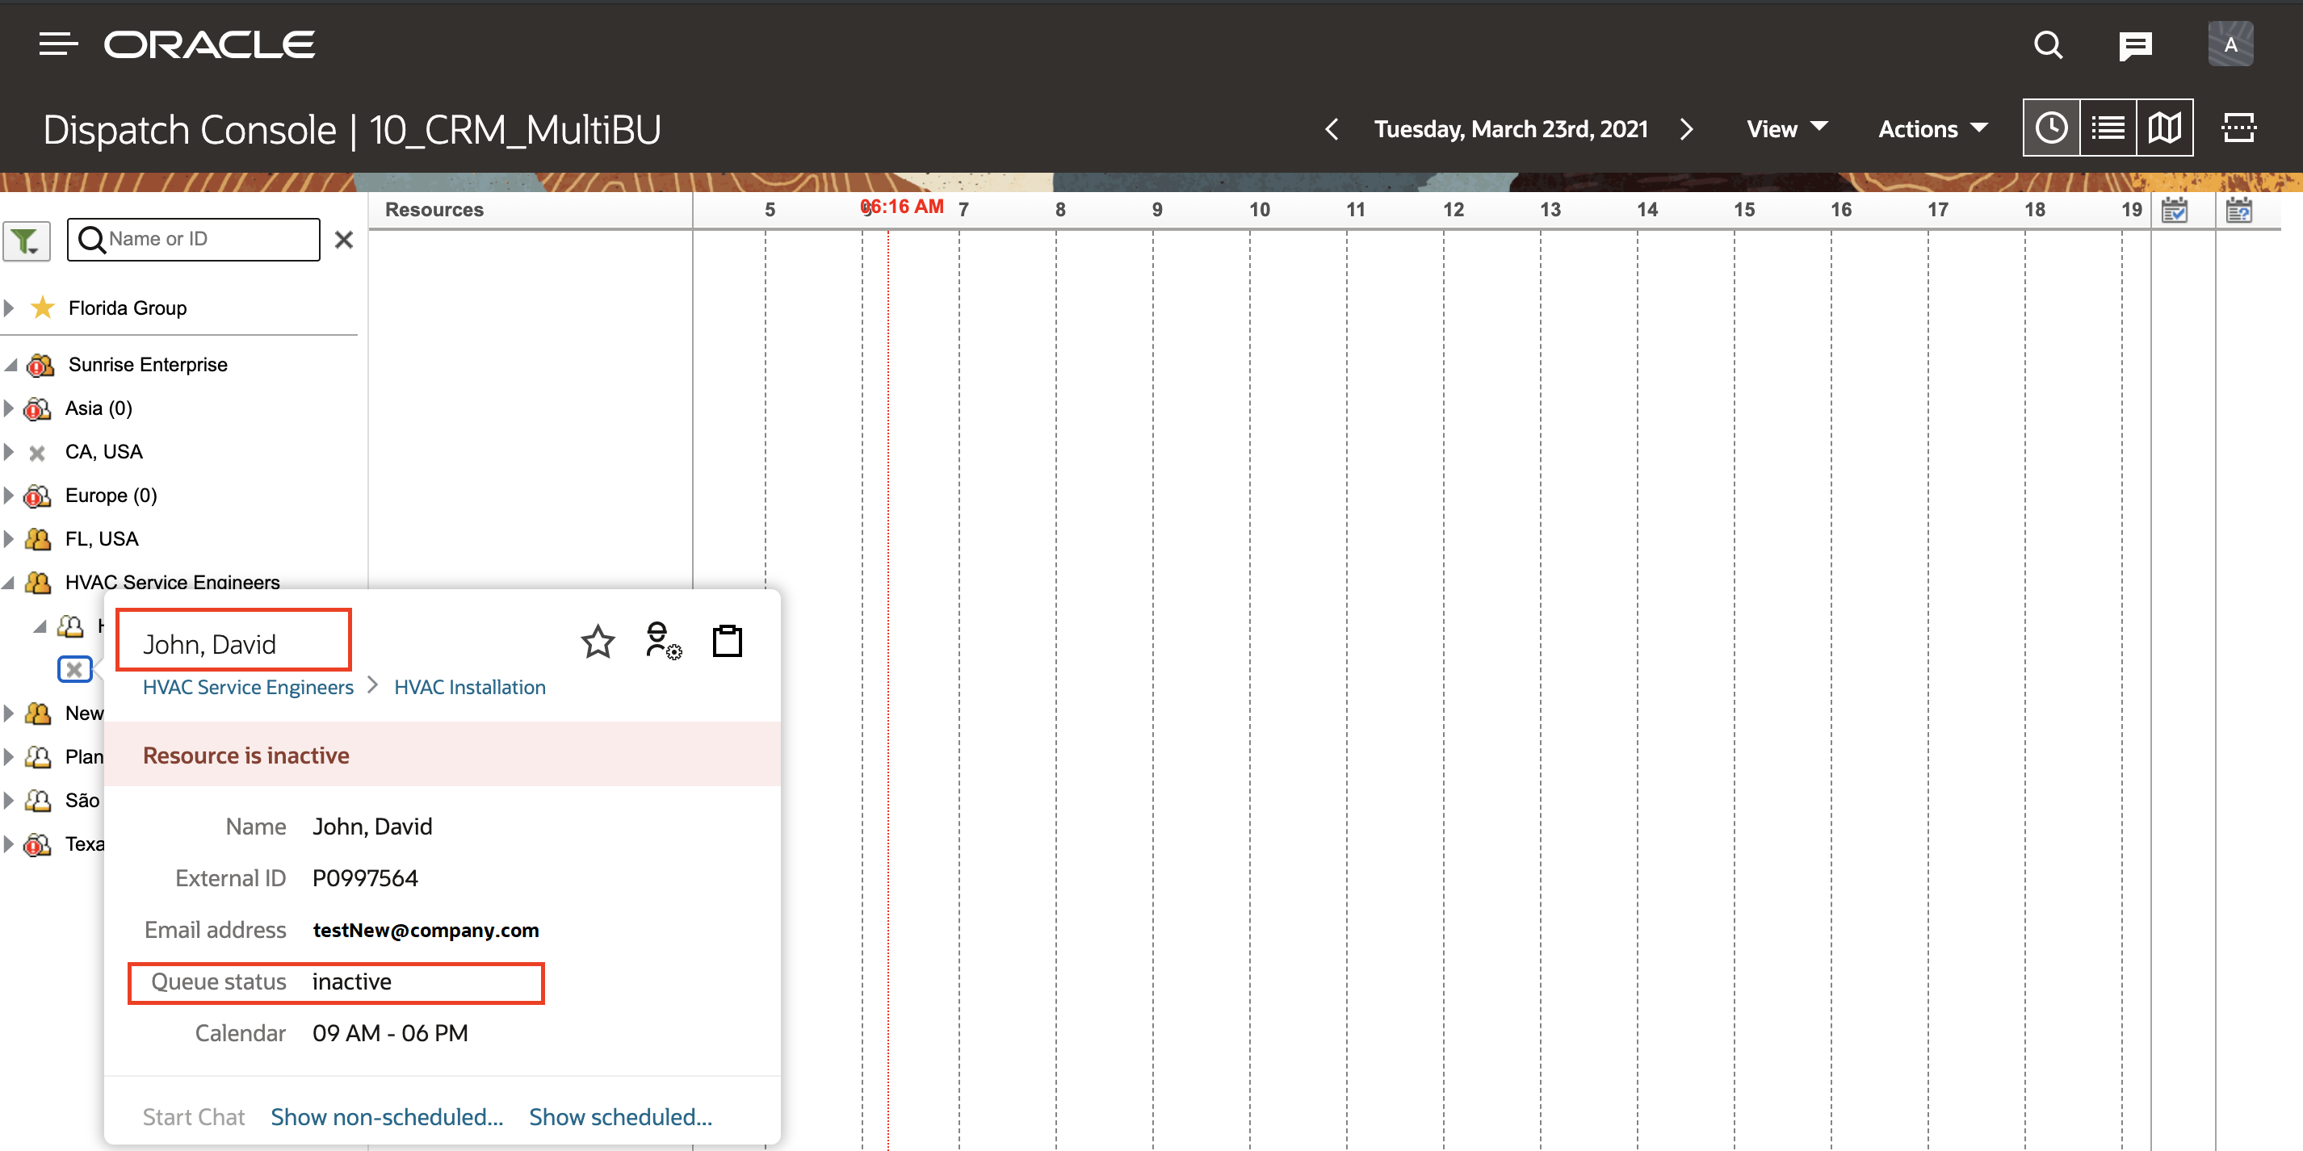Select the inactive resource X item
The image size is (2303, 1151).
click(75, 668)
